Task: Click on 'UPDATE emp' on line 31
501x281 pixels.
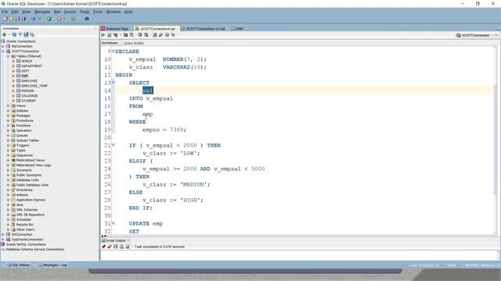Action: [146, 224]
